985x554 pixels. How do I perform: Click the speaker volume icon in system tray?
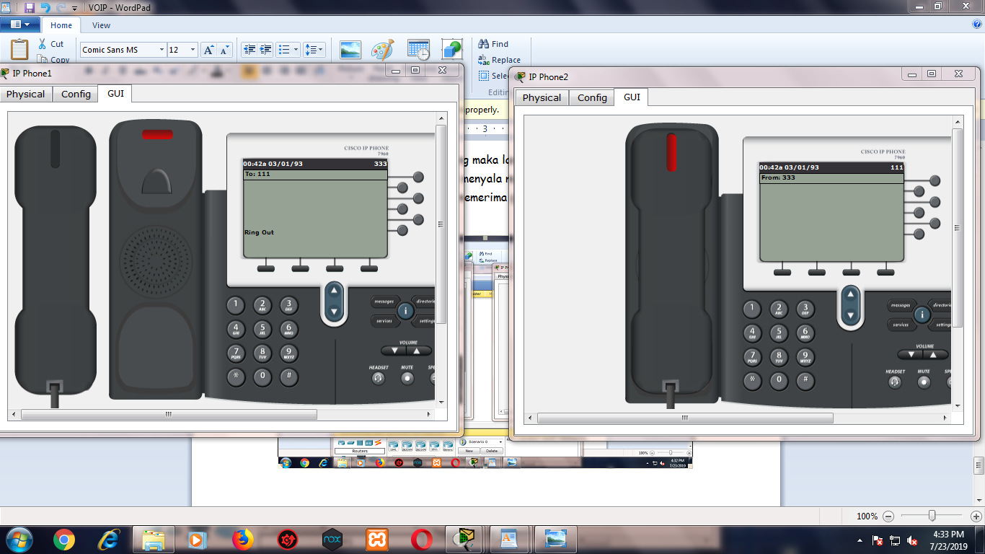click(x=912, y=540)
